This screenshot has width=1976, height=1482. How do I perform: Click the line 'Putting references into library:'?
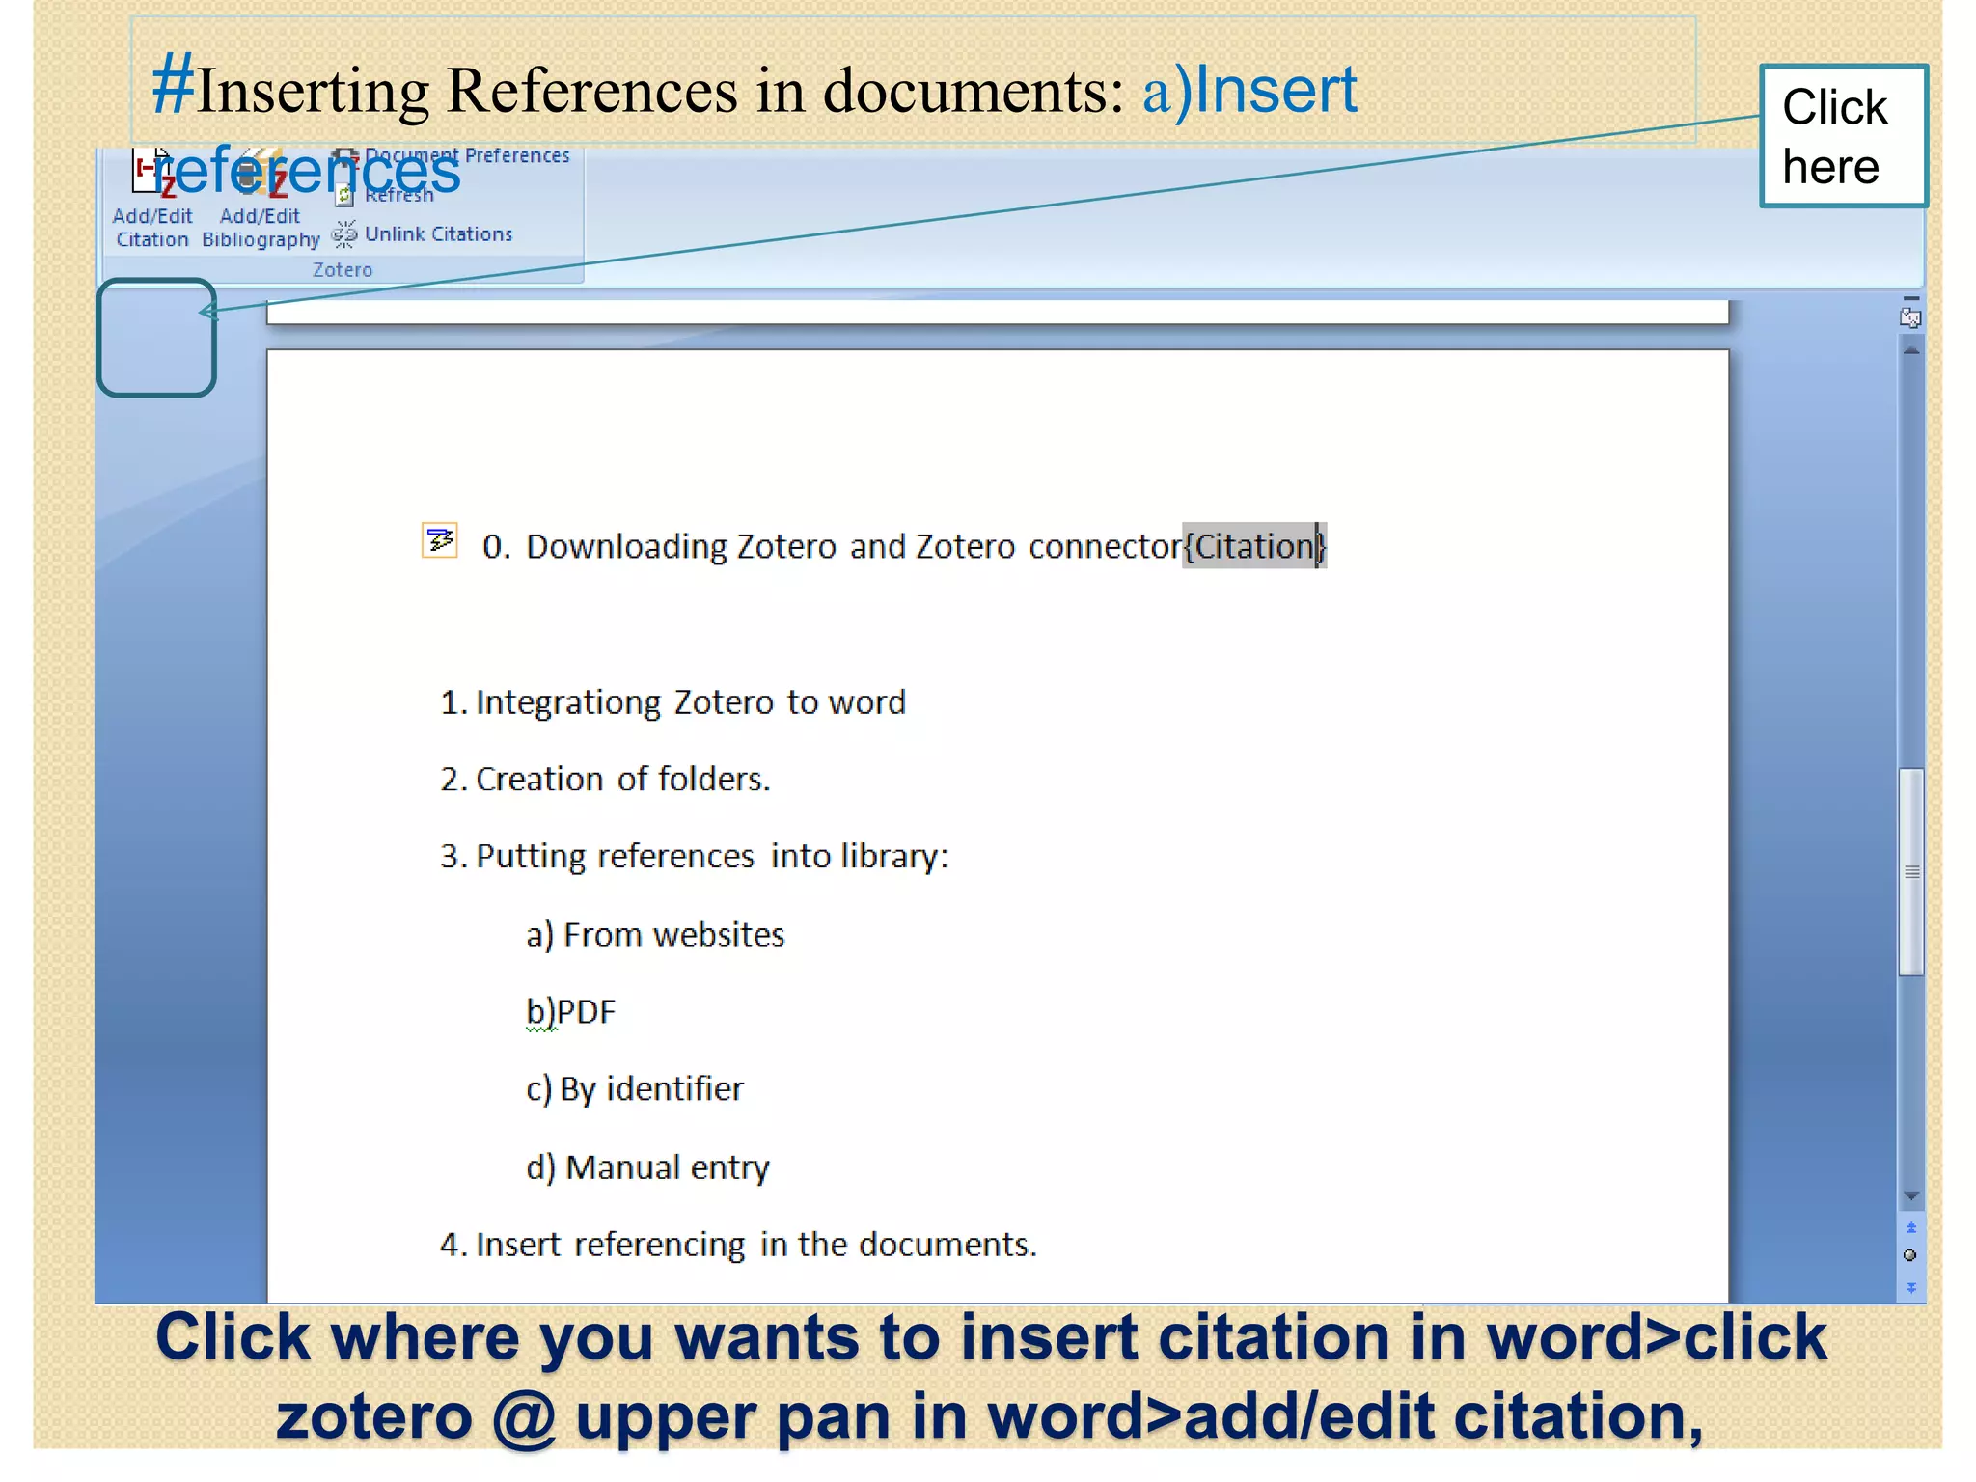(x=712, y=857)
